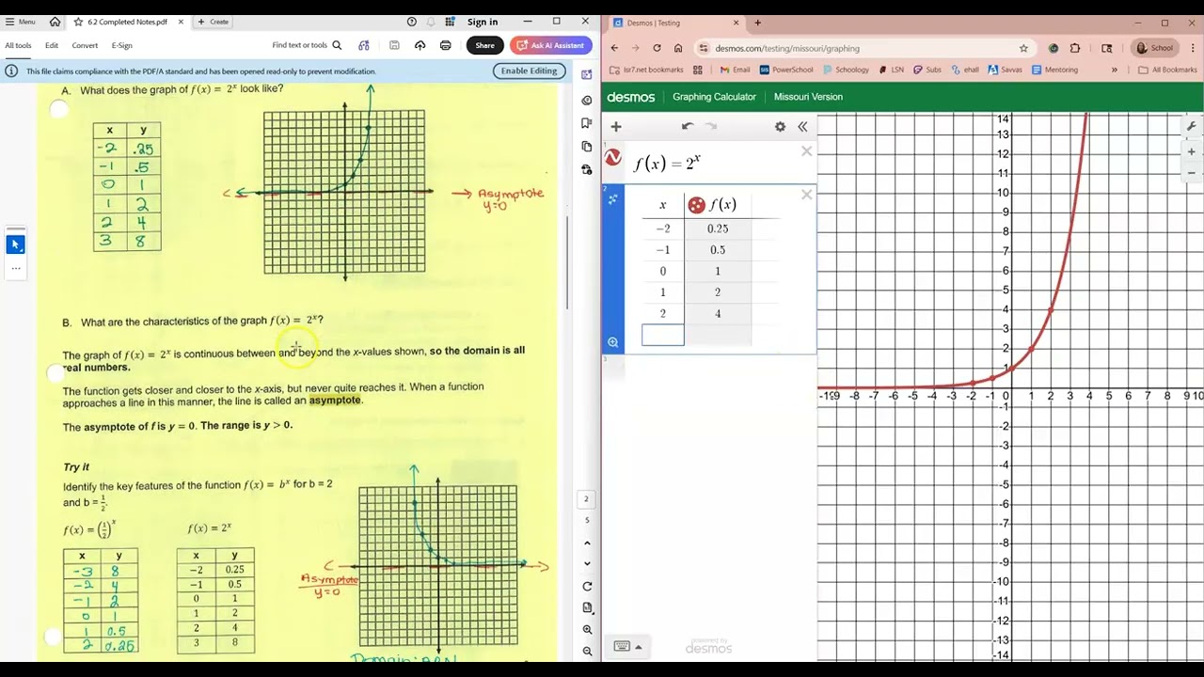Expand more bookmarks chevron

(x=1115, y=70)
